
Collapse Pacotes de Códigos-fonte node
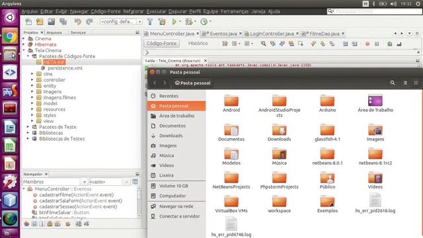[28, 56]
